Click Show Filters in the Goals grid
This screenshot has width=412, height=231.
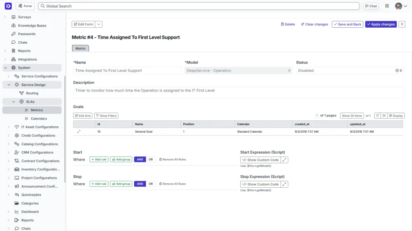[x=106, y=115]
